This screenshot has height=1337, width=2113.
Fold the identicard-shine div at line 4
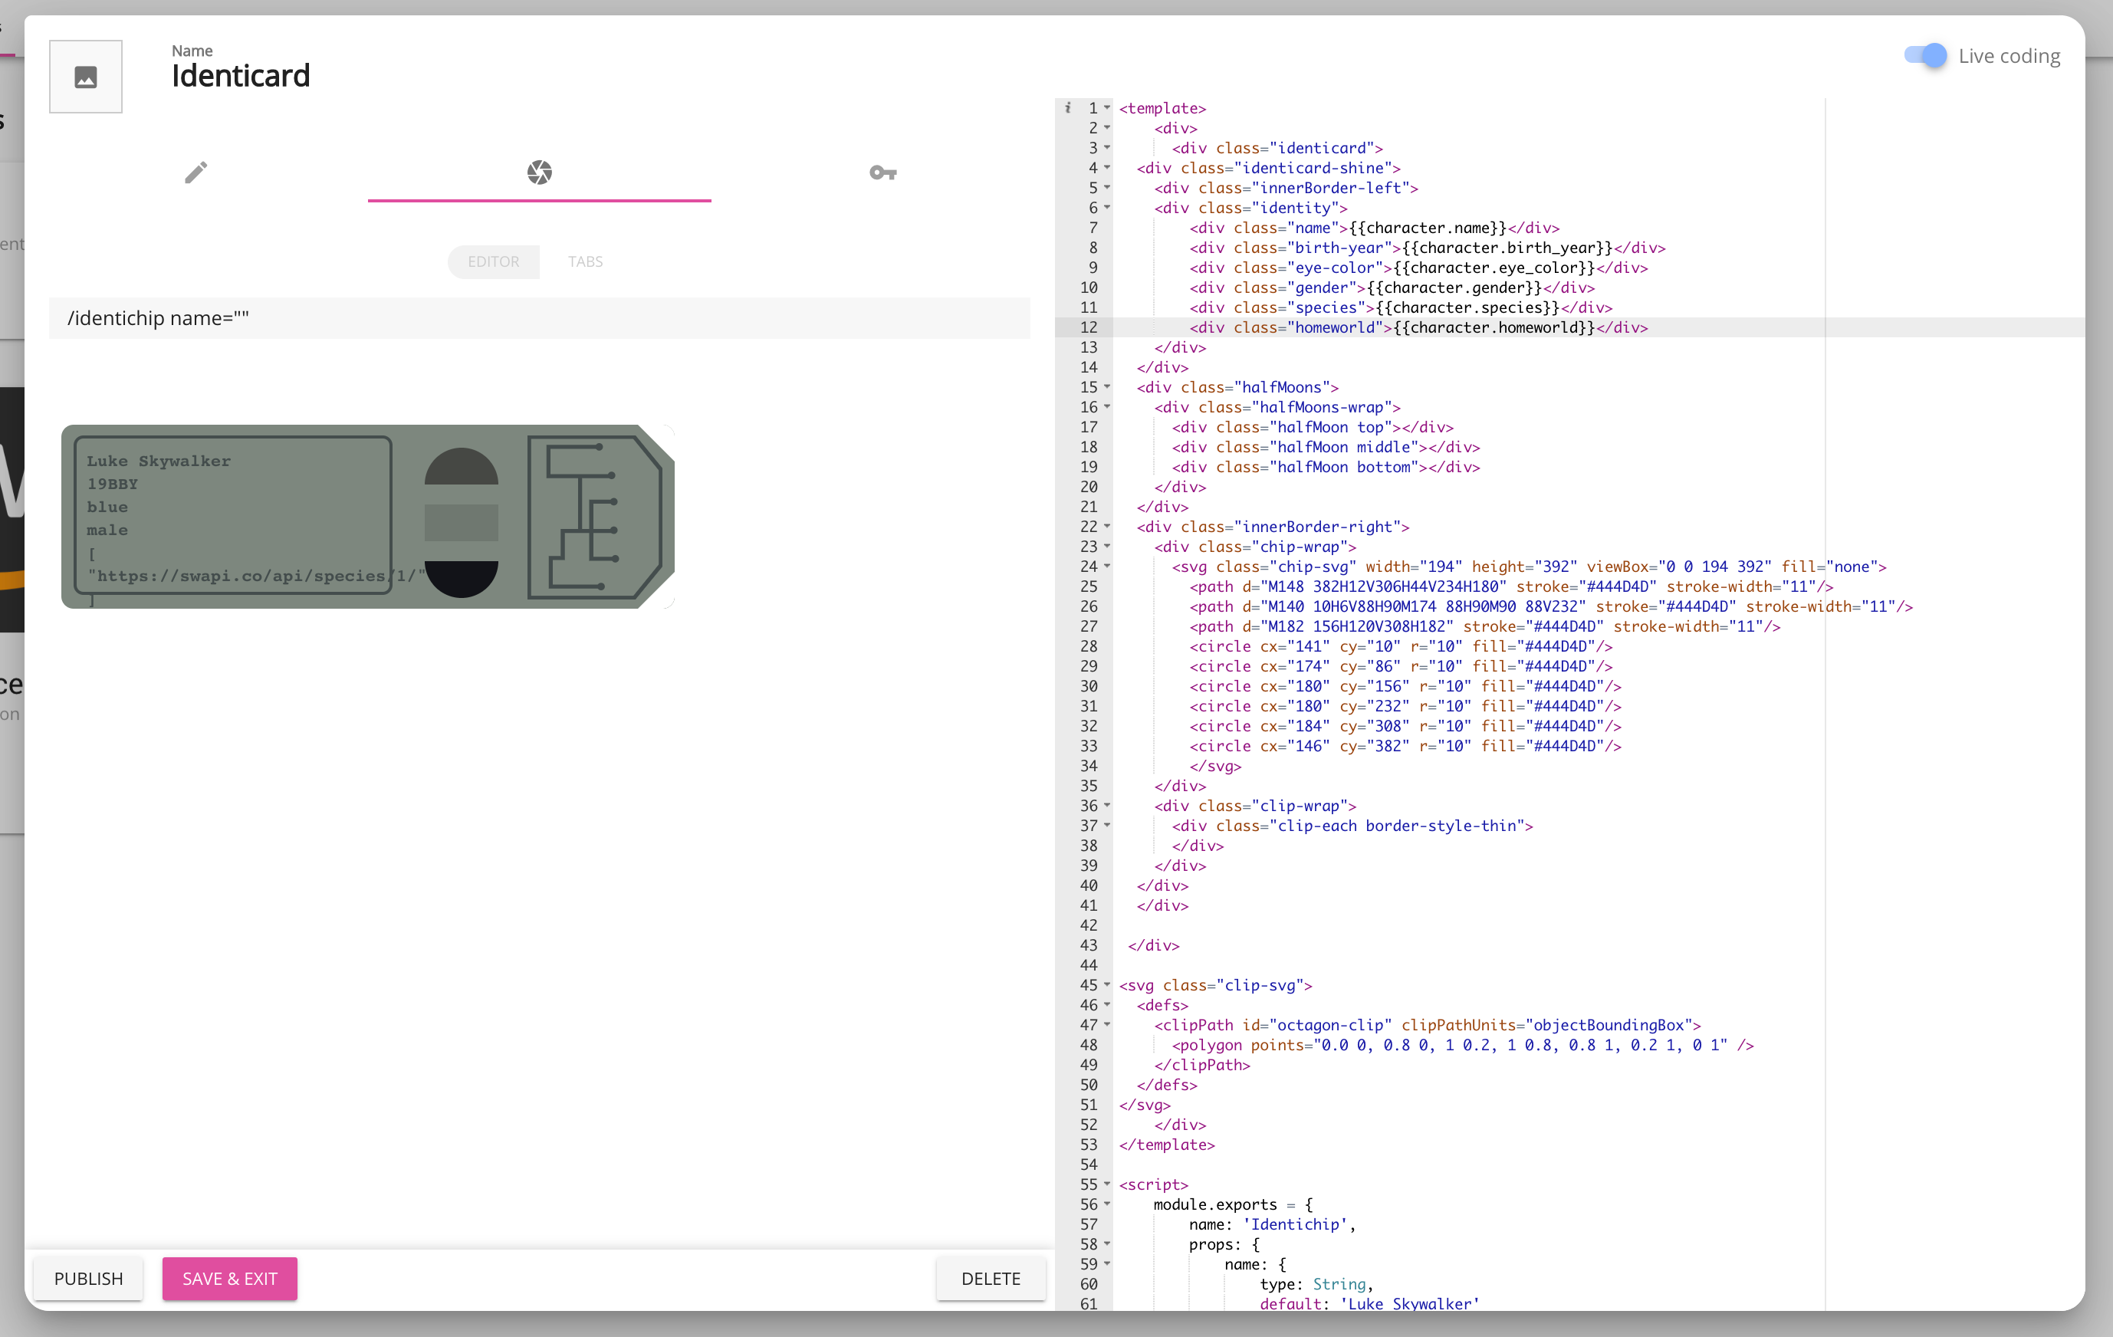(x=1107, y=168)
